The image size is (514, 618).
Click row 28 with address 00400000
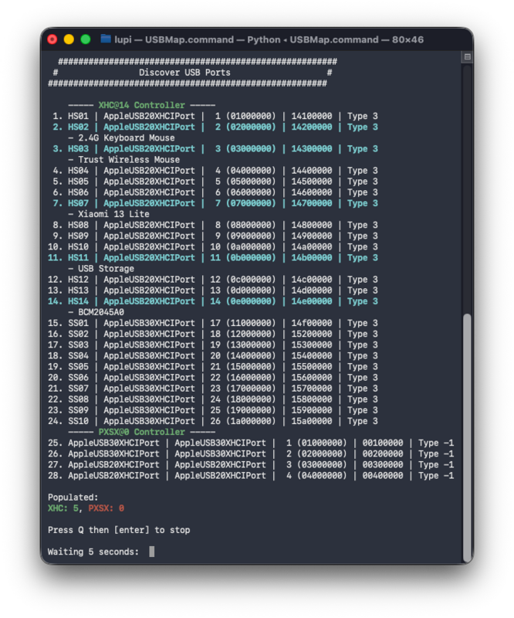point(251,476)
